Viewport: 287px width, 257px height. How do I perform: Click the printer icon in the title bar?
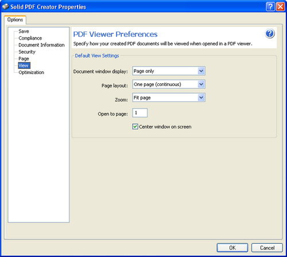click(x=6, y=7)
